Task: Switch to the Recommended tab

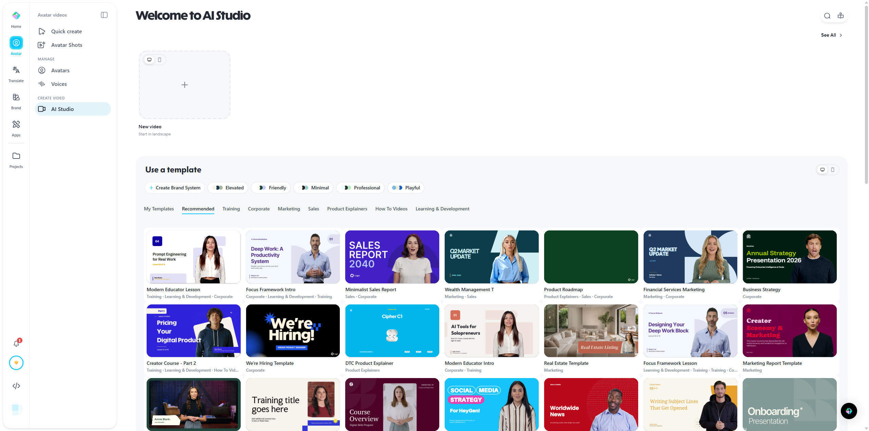Action: pos(198,209)
